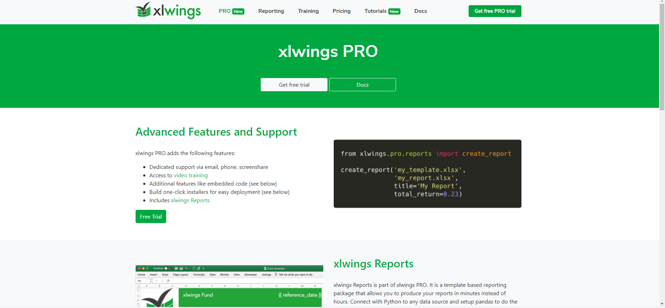Click the 'xlwings Reports' section heading
The image size is (665, 308).
373,264
